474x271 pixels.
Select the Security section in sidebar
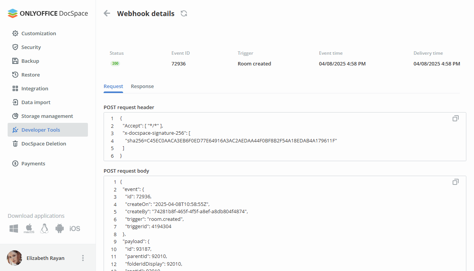click(31, 47)
